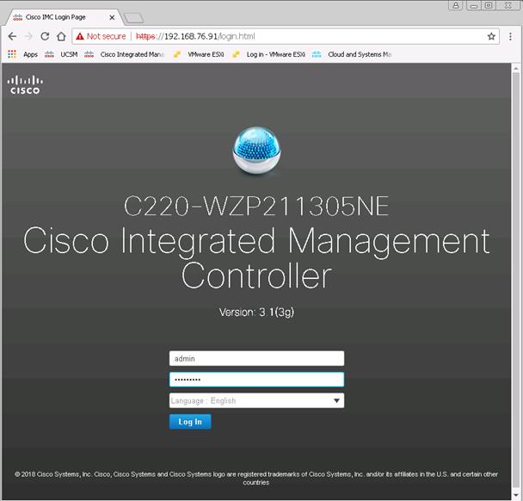Close the Cisco IMC Login Page tab

112,17
